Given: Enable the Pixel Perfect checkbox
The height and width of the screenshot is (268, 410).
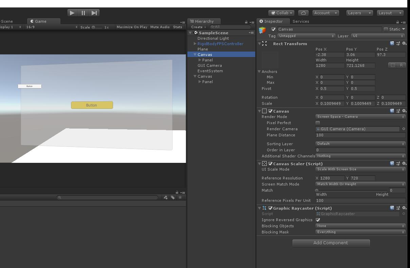Looking at the screenshot, I should [x=318, y=123].
